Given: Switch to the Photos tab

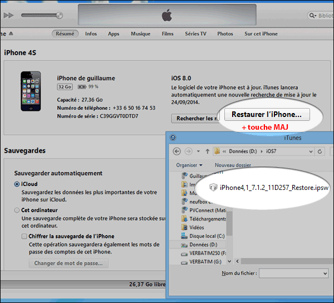Looking at the screenshot, I should tap(225, 33).
